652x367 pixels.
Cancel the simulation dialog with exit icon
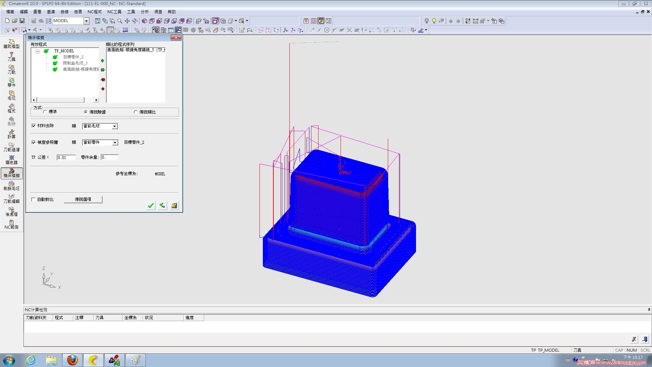coord(174,205)
